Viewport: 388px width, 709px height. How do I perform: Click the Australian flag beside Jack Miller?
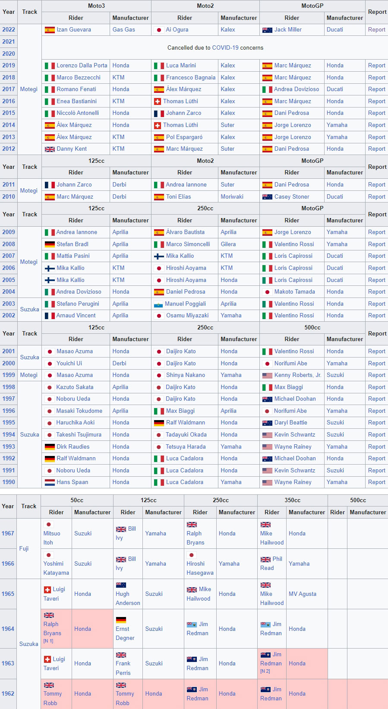[267, 30]
